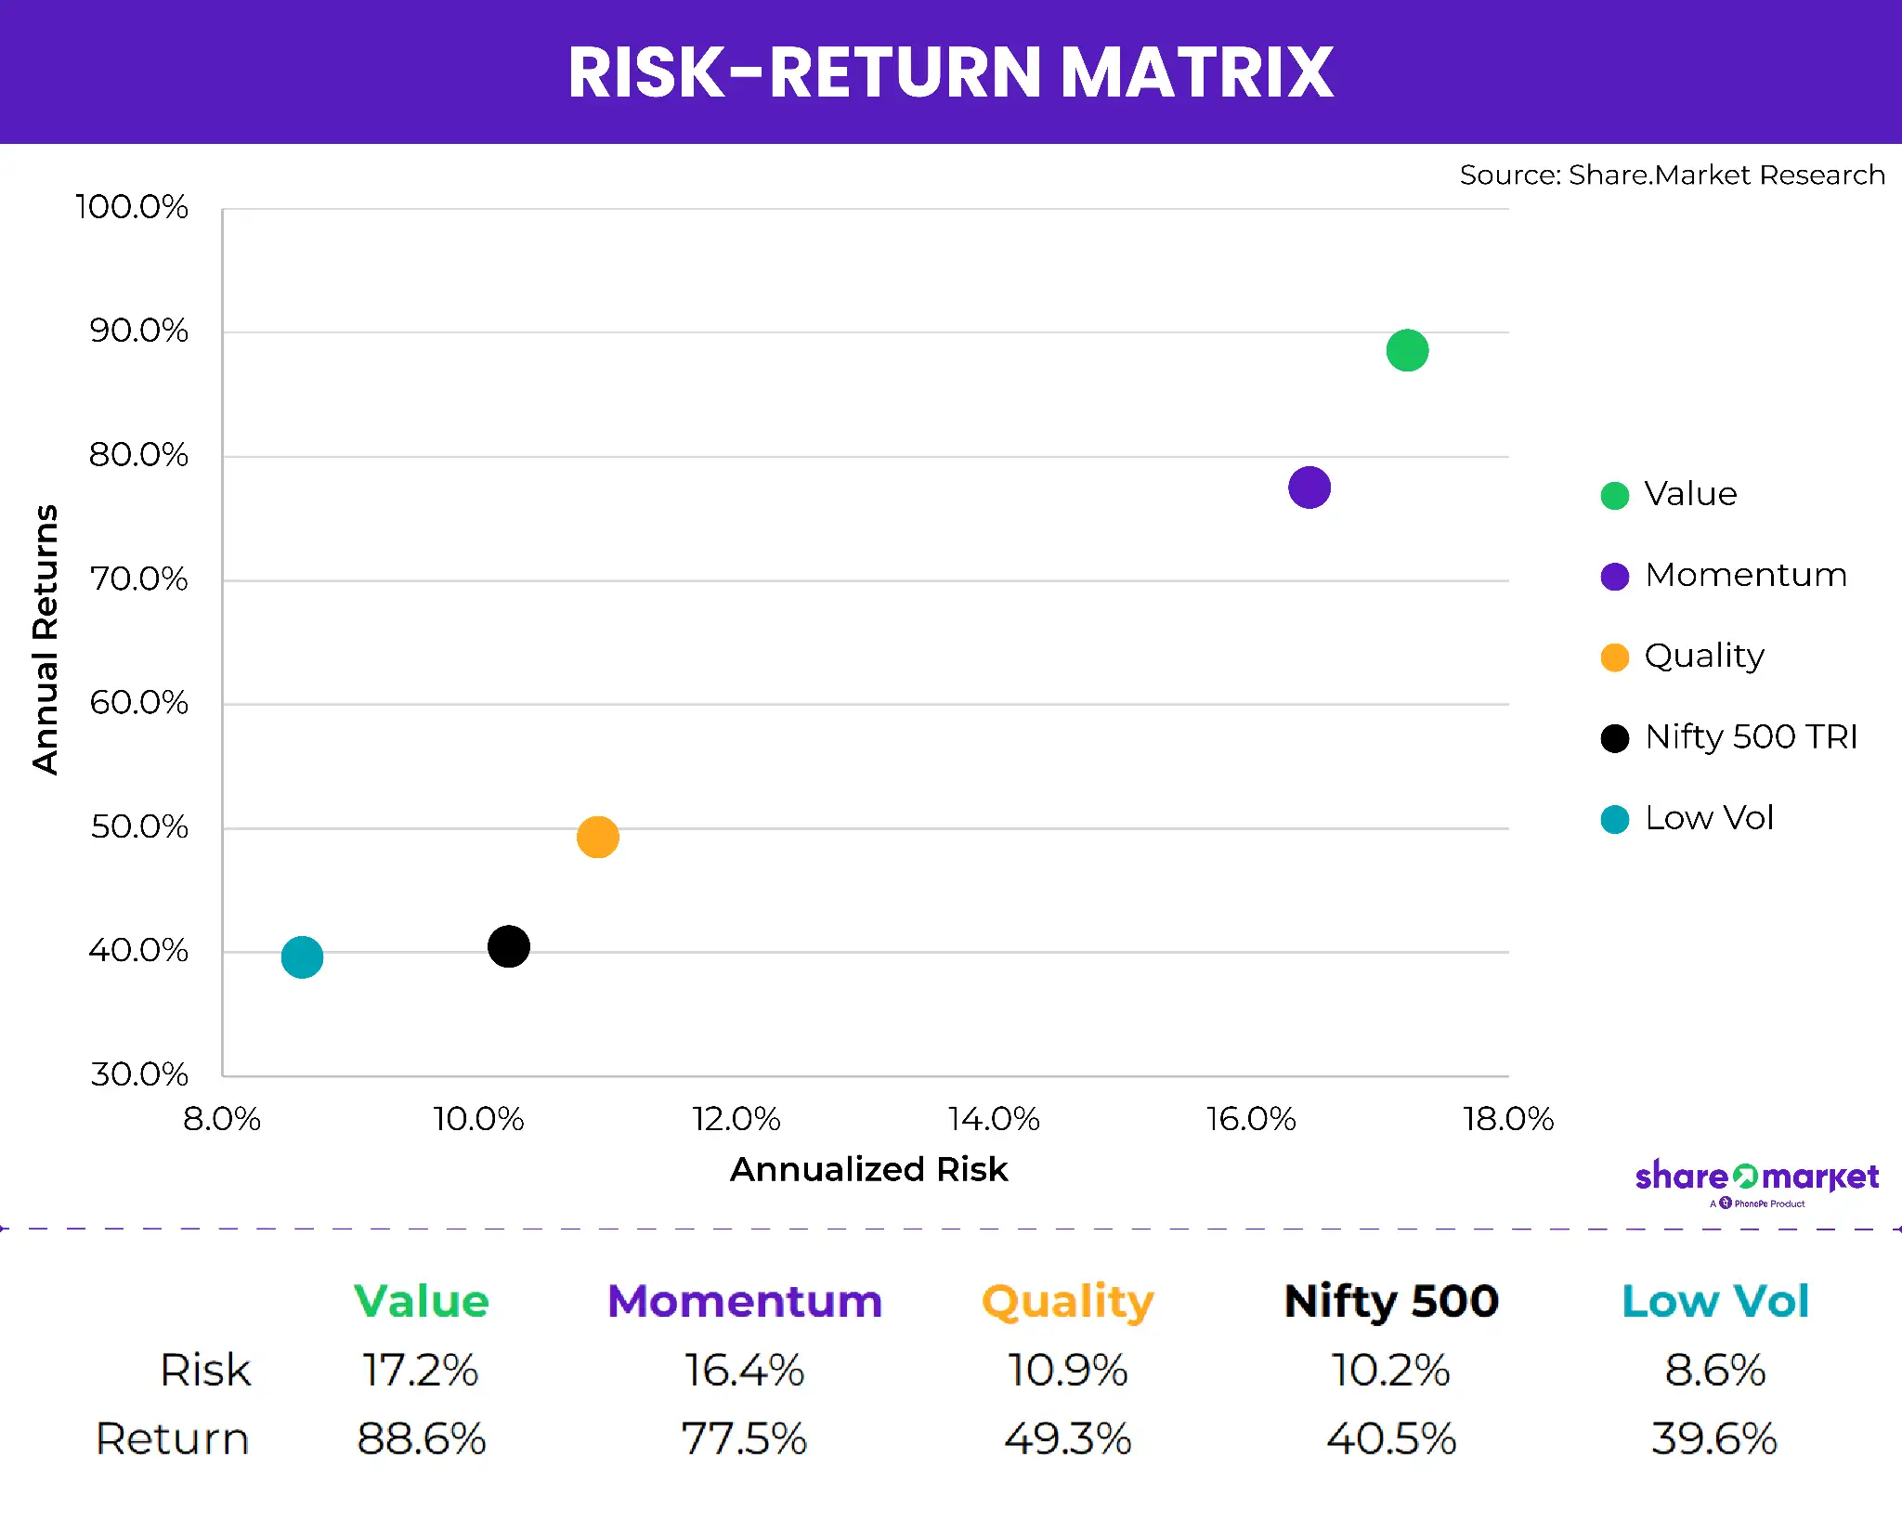Click the Annualized Risk axis title
The height and width of the screenshot is (1522, 1902).
[868, 1169]
